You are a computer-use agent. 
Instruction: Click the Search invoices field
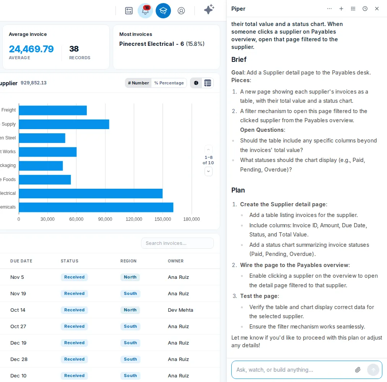177,243
